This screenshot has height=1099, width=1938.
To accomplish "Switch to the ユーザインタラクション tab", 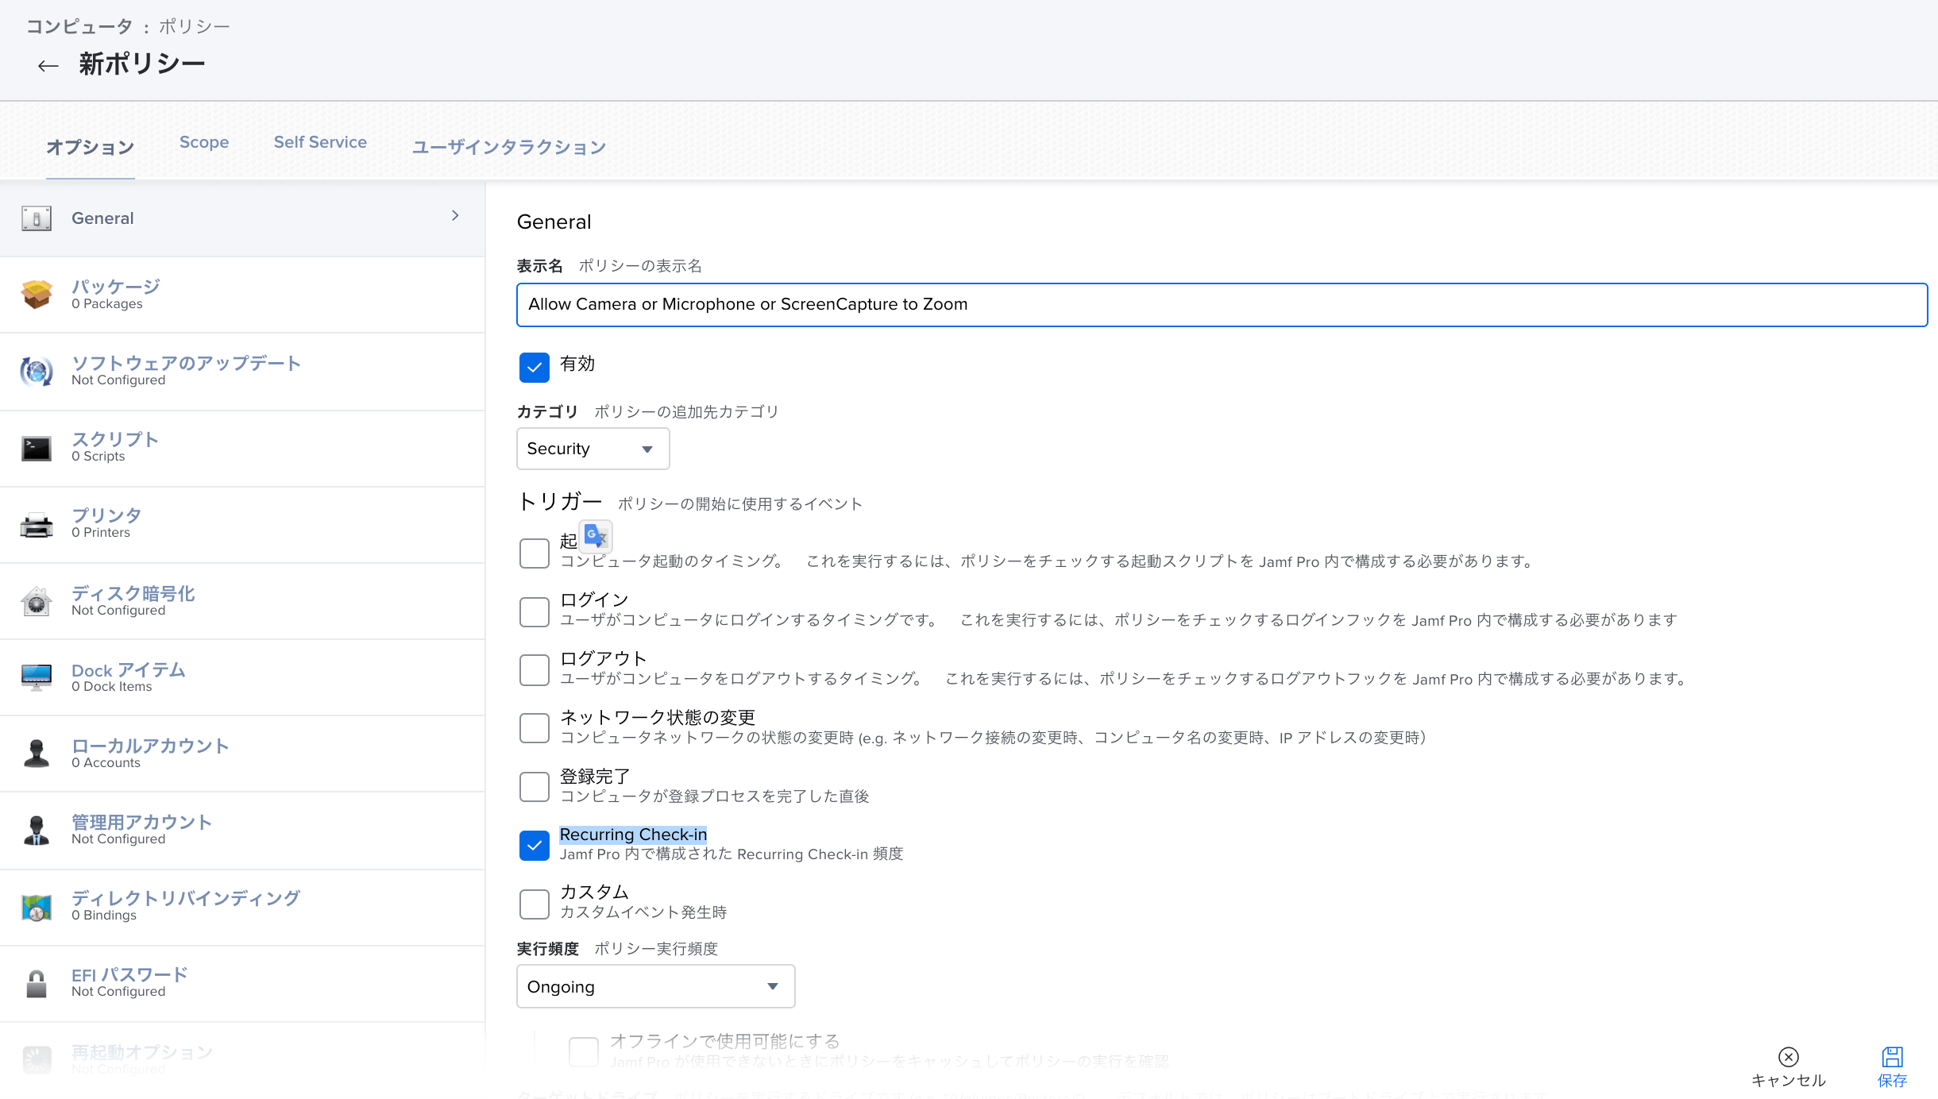I will 509,147.
